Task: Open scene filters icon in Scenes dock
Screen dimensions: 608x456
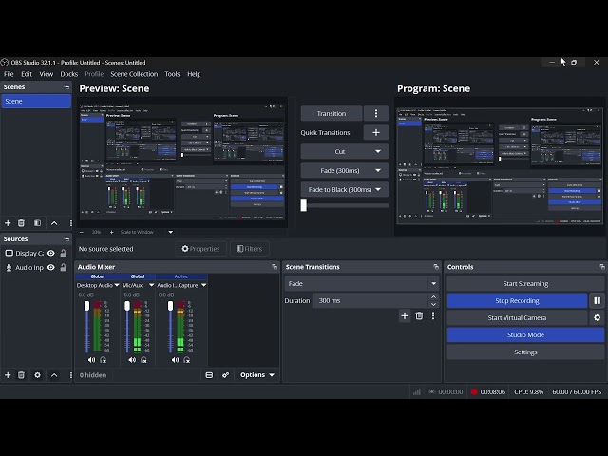Action: pos(38,223)
